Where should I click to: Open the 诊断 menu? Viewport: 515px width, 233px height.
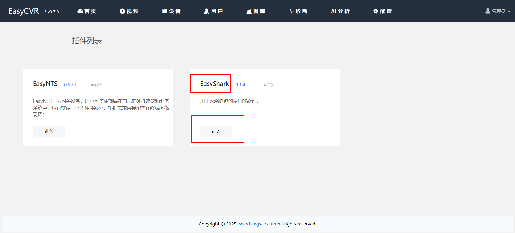[x=298, y=11]
